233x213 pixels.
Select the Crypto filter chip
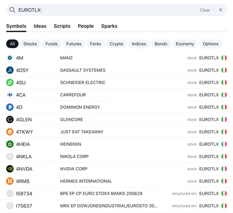[x=116, y=44]
